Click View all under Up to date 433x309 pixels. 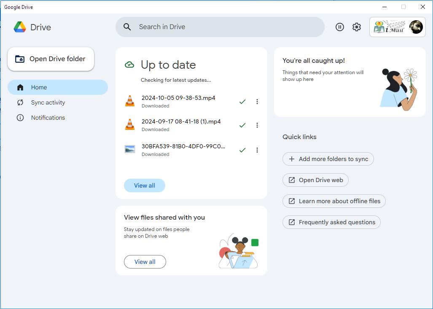(x=145, y=185)
